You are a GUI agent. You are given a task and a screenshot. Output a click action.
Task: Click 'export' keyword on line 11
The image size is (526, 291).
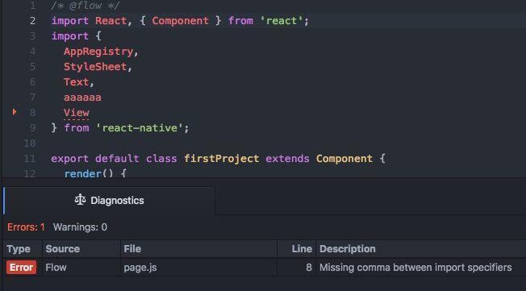coord(69,159)
